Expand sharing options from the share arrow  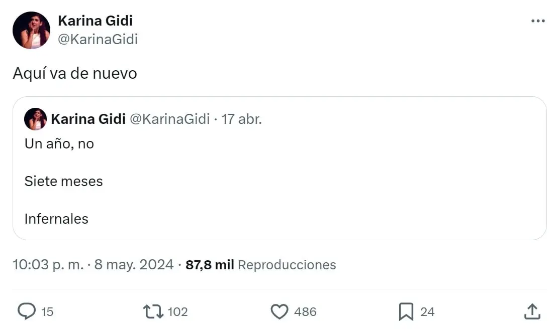click(532, 311)
